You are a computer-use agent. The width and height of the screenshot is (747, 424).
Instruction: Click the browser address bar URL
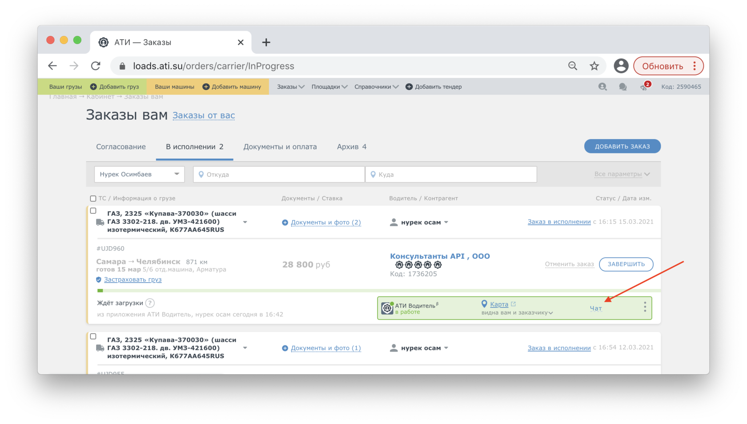213,66
